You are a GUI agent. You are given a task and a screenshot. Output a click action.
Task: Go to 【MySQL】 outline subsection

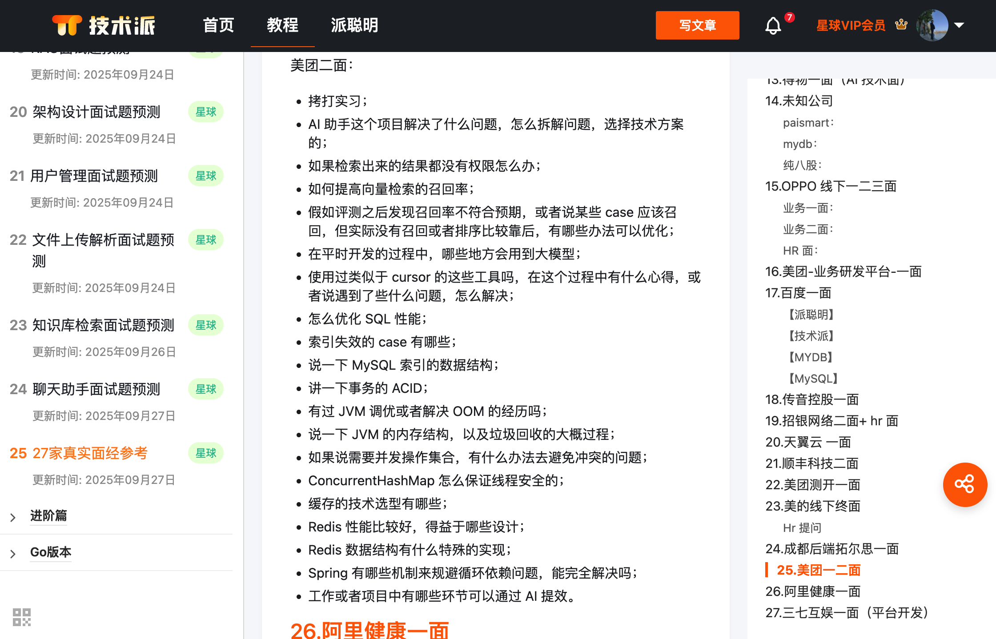pos(813,378)
